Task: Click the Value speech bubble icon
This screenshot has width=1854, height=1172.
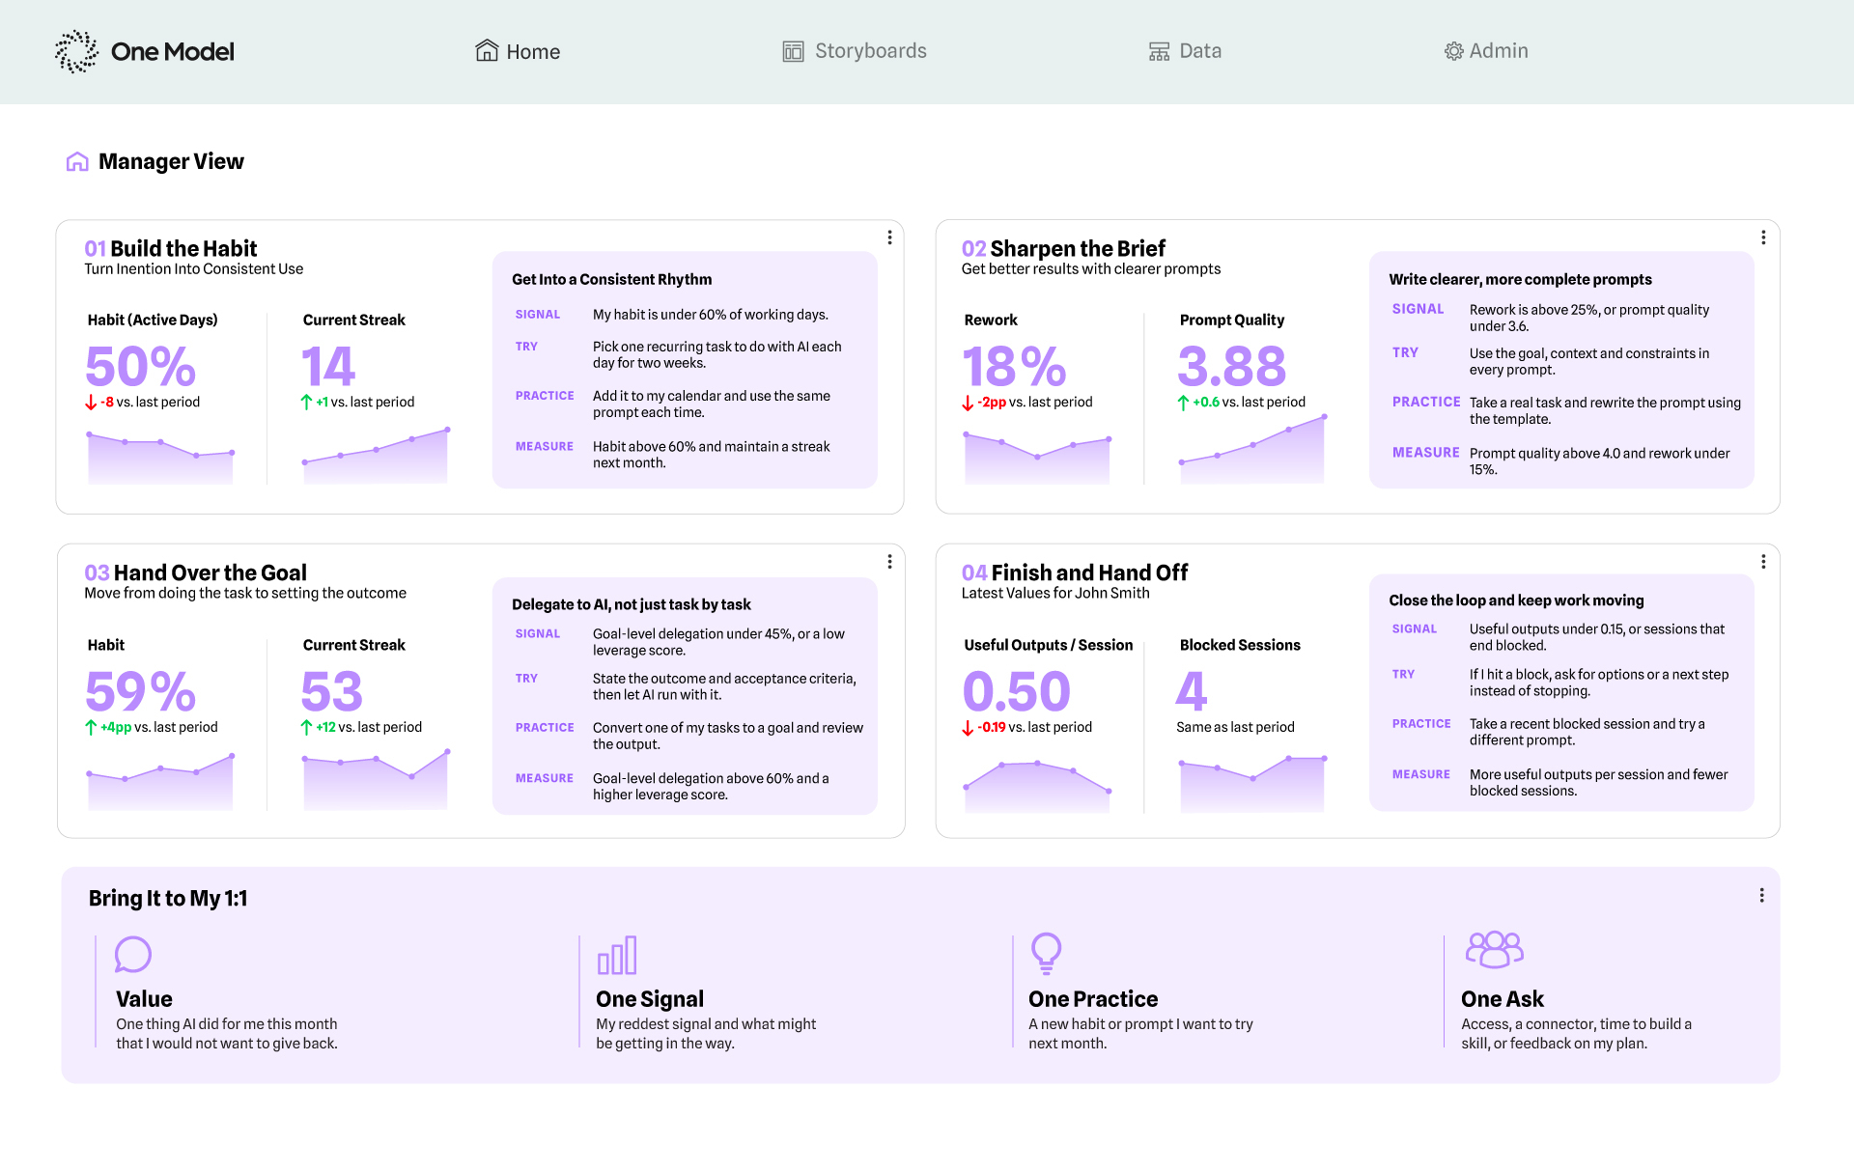Action: (133, 955)
